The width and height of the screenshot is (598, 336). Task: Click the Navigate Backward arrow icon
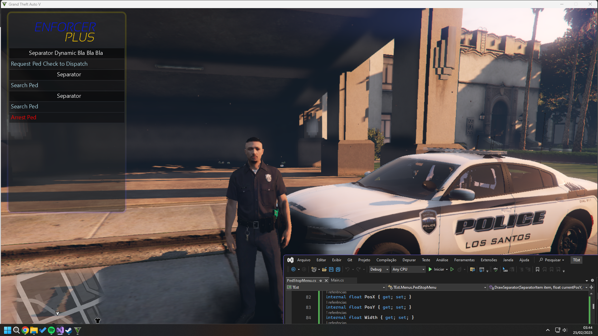tap(293, 269)
